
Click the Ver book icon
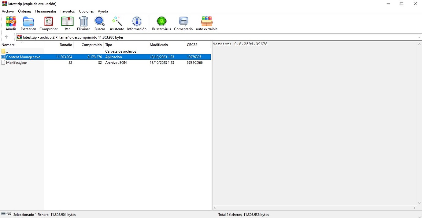[x=67, y=23]
